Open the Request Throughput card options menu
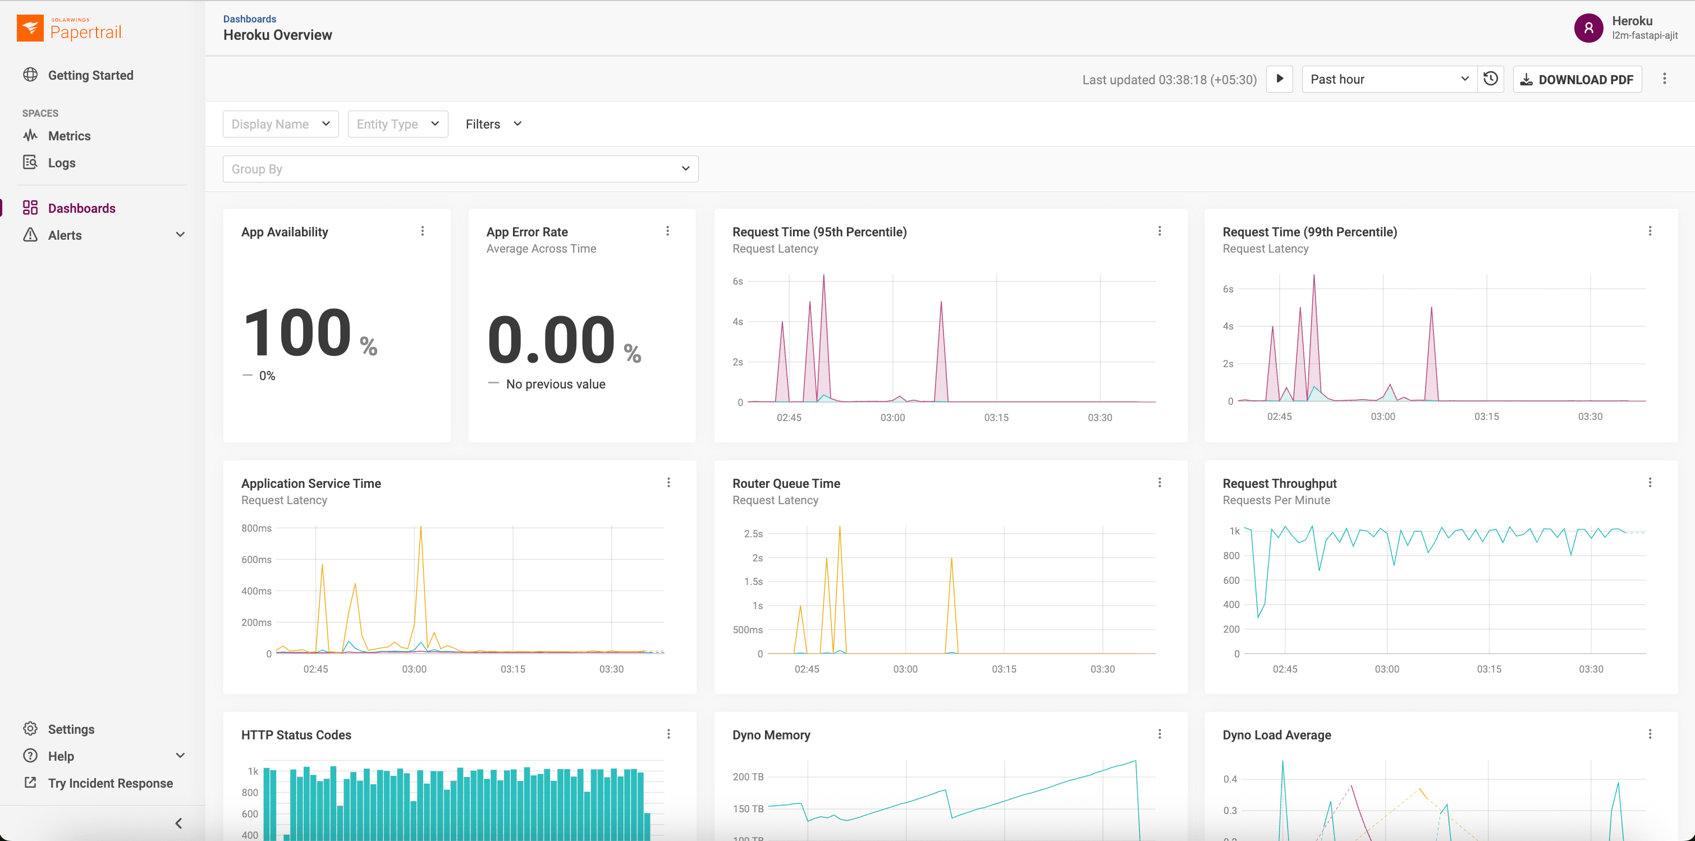The image size is (1695, 841). point(1650,482)
